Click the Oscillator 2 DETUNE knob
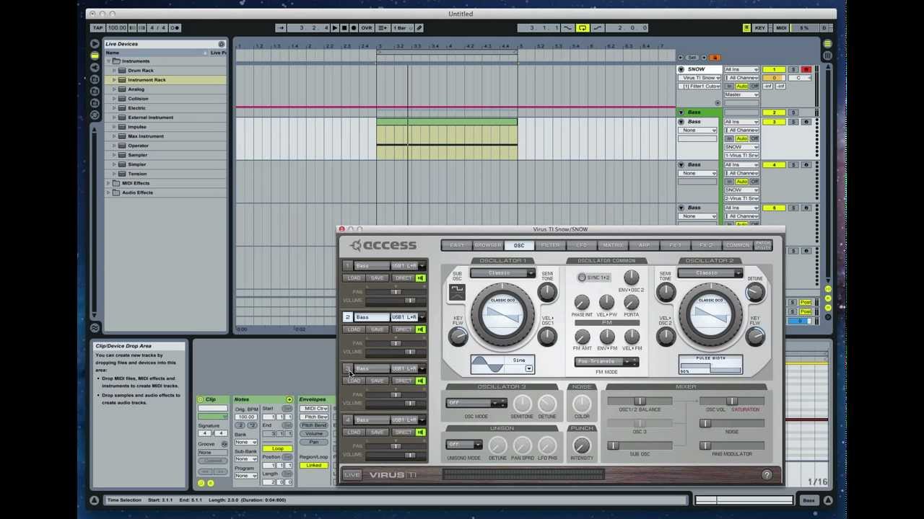This screenshot has width=924, height=519. click(755, 292)
